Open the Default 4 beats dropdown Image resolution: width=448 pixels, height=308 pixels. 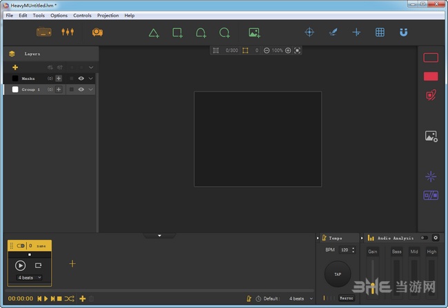click(301, 298)
